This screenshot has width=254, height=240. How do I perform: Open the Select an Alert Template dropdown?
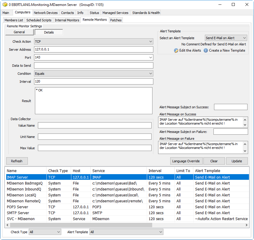226,38
